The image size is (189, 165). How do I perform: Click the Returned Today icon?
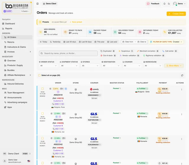(140, 32)
